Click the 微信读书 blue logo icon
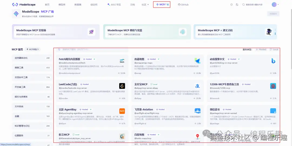Viewport: 292px width, 146px height. (273, 111)
